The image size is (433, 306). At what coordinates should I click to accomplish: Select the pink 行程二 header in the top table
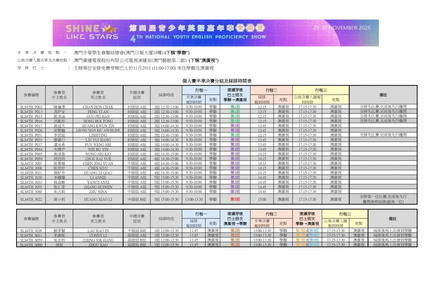pyautogui.click(x=271, y=90)
